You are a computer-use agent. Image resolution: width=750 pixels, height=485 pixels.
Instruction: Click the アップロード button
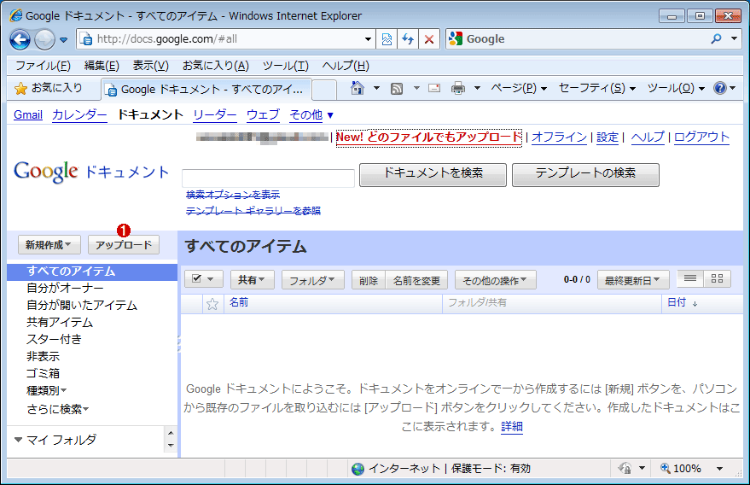(x=124, y=245)
